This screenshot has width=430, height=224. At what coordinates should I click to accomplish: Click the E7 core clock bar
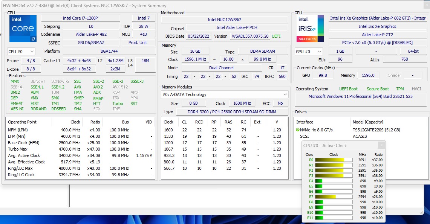click(x=334, y=197)
